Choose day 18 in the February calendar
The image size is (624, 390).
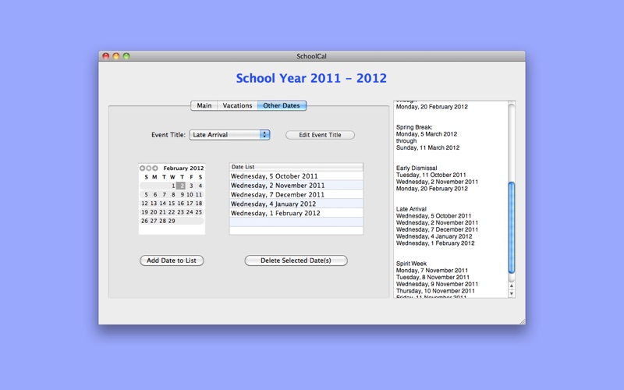point(199,204)
